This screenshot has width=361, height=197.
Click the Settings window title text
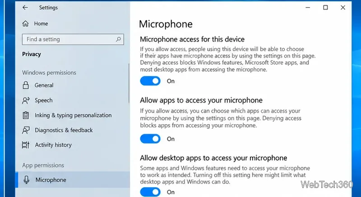pos(48,8)
